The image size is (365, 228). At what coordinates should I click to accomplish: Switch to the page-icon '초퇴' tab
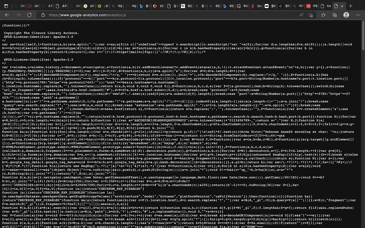tap(60, 6)
